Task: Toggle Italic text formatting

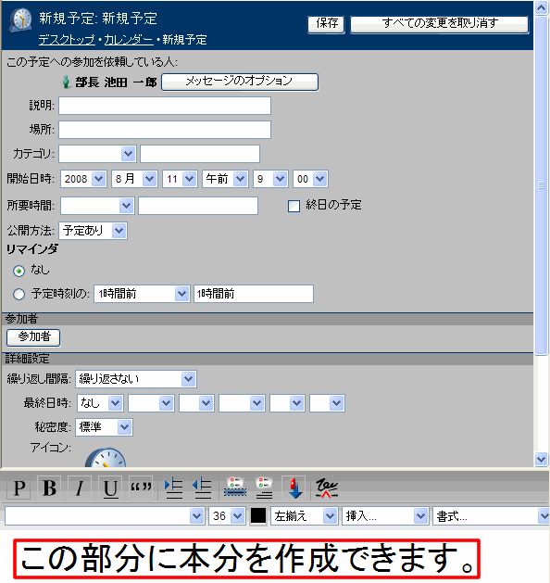Action: [x=79, y=488]
